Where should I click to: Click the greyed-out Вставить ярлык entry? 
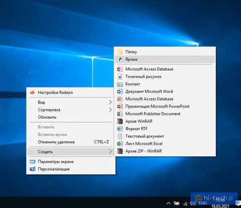71,135
